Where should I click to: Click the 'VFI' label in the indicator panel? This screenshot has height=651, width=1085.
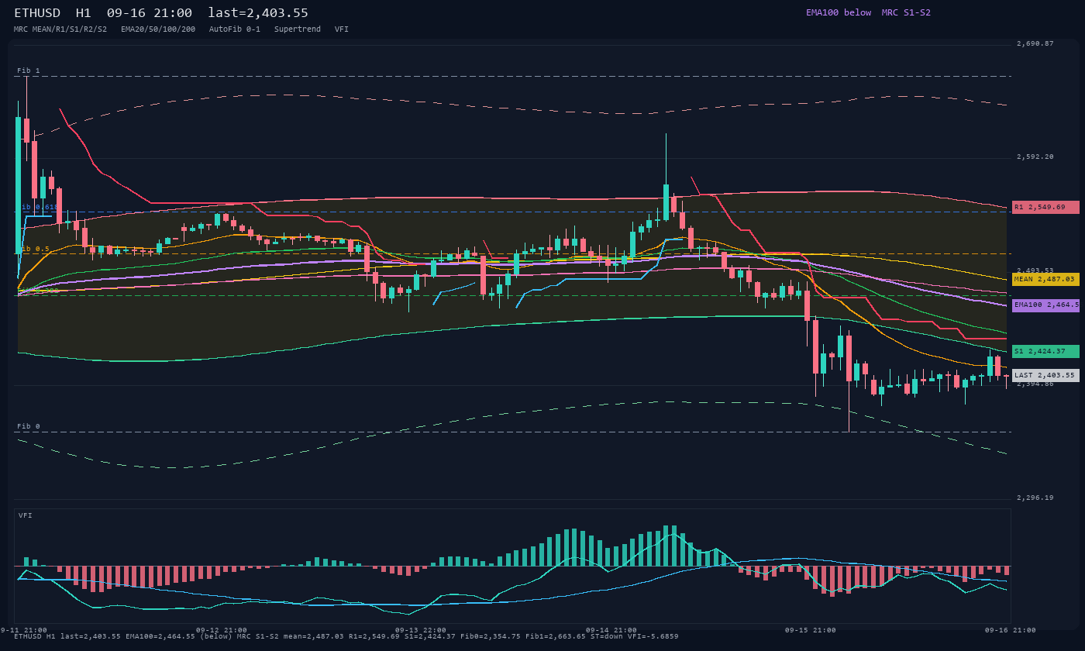tap(26, 515)
